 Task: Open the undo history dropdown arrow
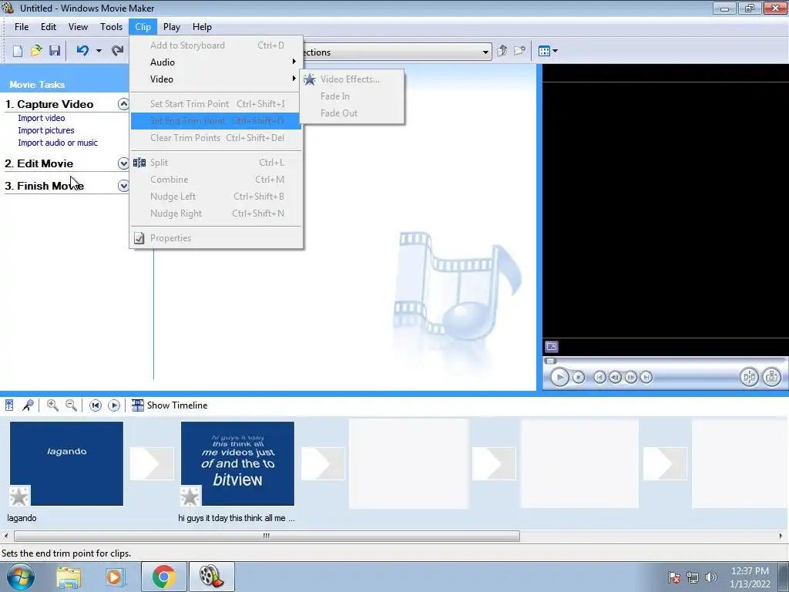point(99,51)
